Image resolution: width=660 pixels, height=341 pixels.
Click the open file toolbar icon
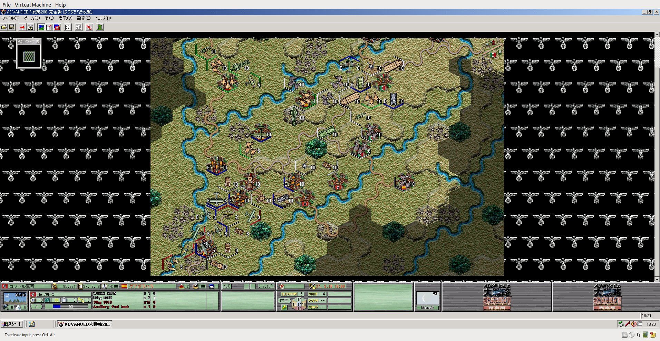point(4,27)
